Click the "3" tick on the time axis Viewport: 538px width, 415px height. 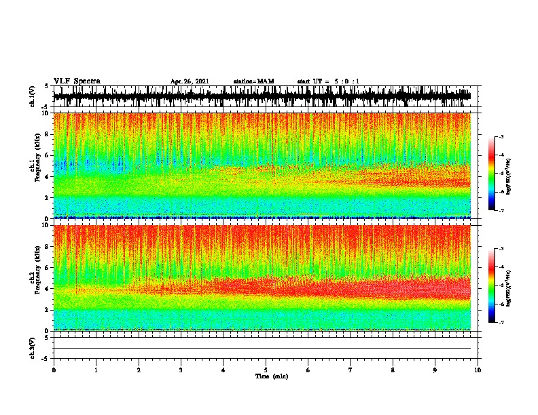181,370
